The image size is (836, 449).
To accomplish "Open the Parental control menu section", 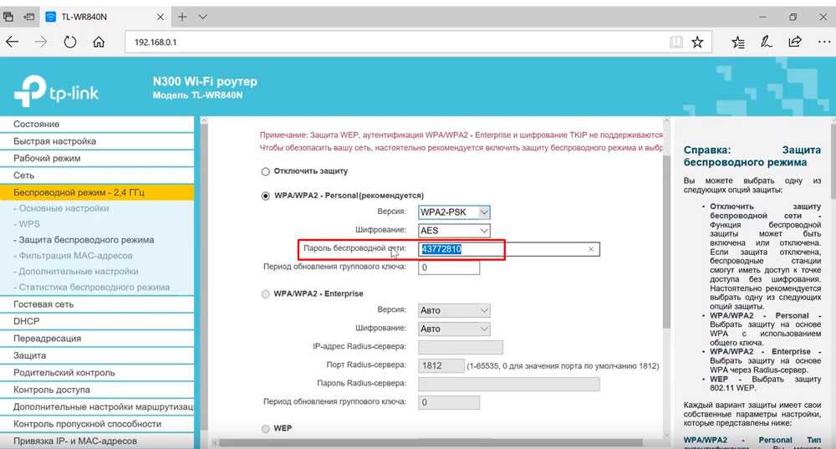I will (64, 373).
